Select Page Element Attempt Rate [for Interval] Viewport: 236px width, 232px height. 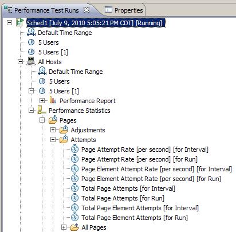[x=156, y=169]
